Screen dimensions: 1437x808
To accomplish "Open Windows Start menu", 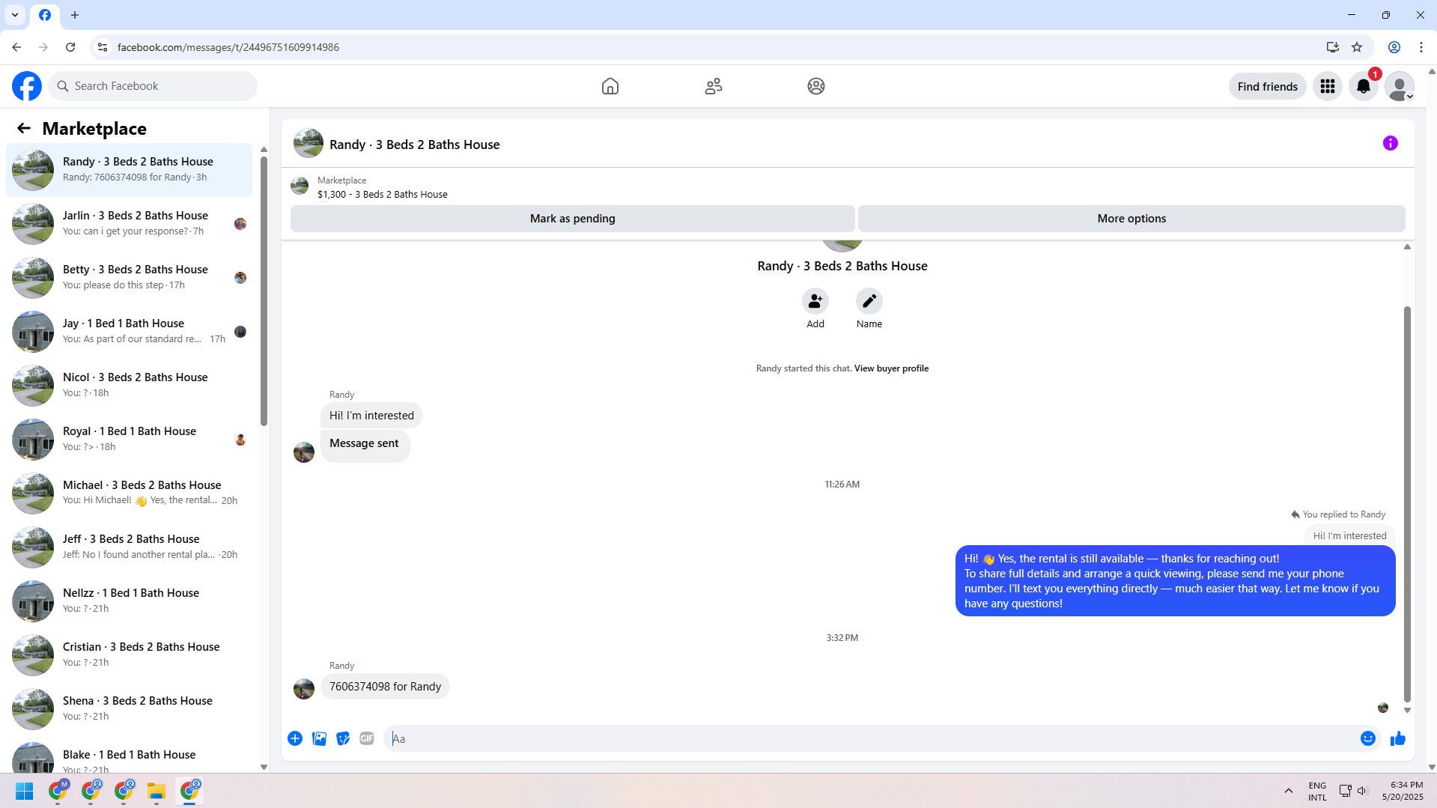I will [24, 792].
